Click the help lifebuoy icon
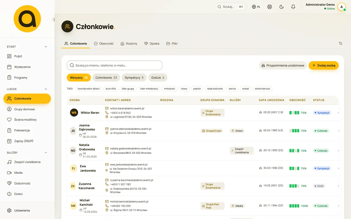This screenshot has width=351, height=219. 270,7
